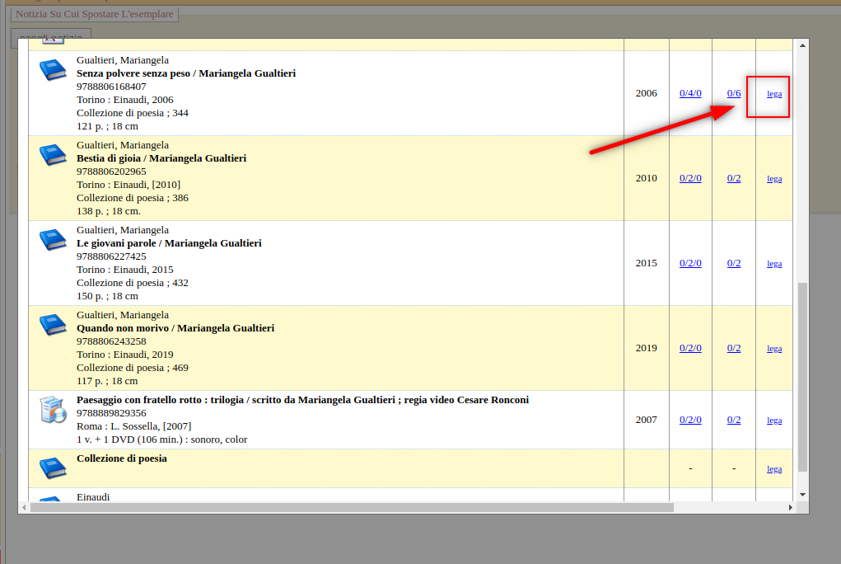This screenshot has width=841, height=564.
Task: Click DVD icon for Paesaggio con fratello rotto
Action: (53, 410)
